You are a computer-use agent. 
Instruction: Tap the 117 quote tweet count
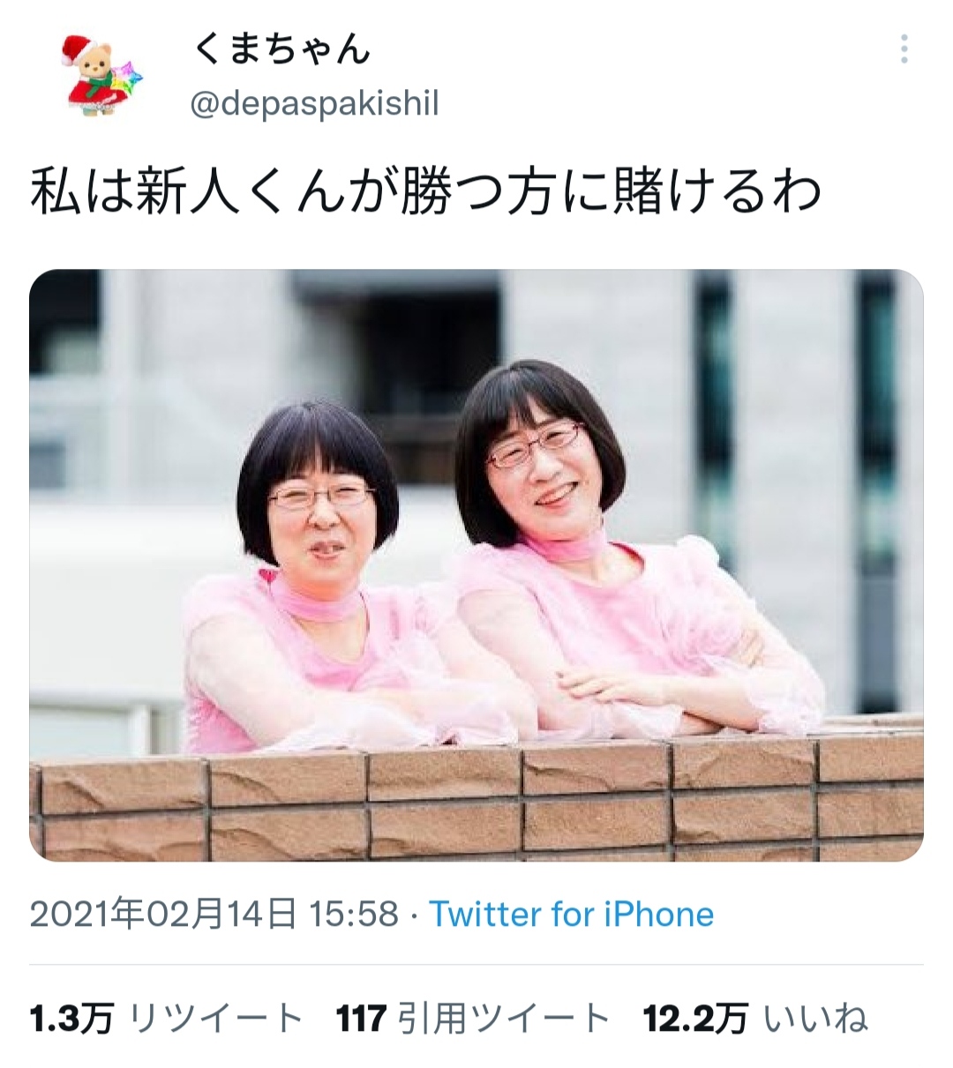[362, 1019]
